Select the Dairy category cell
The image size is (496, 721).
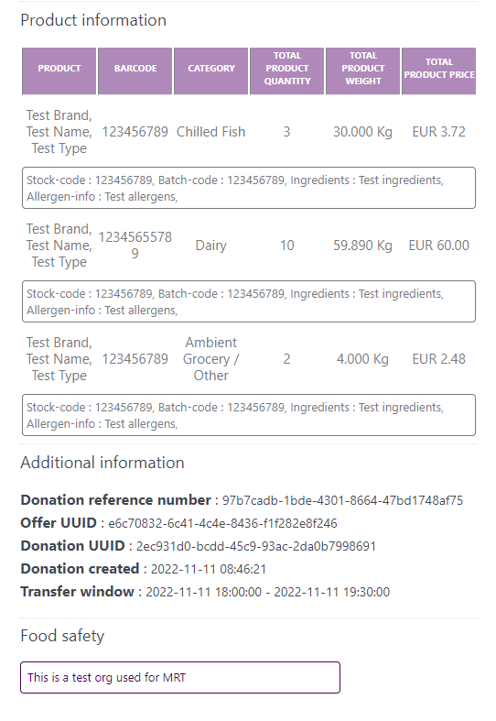[x=210, y=246]
